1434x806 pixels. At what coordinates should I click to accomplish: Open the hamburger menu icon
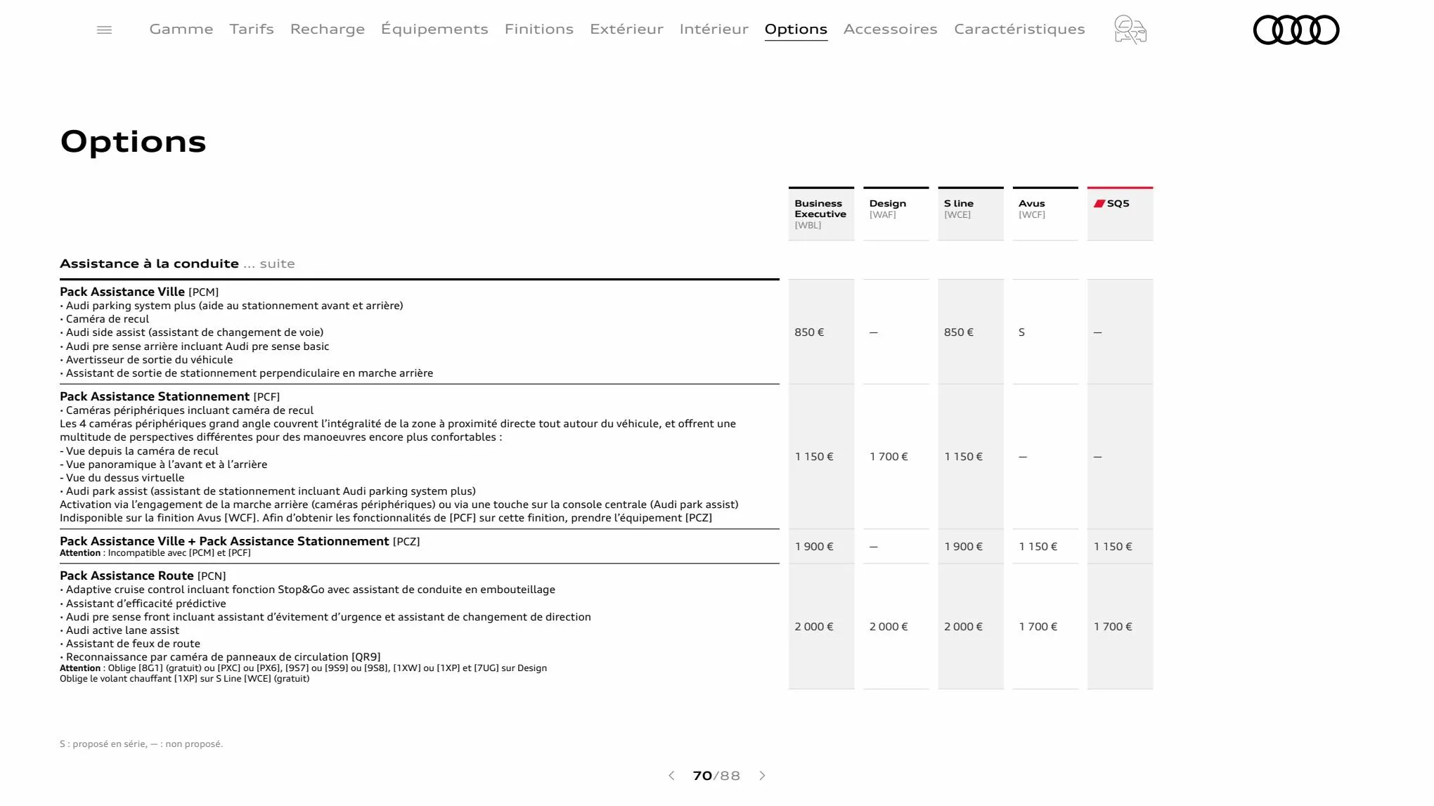[104, 30]
